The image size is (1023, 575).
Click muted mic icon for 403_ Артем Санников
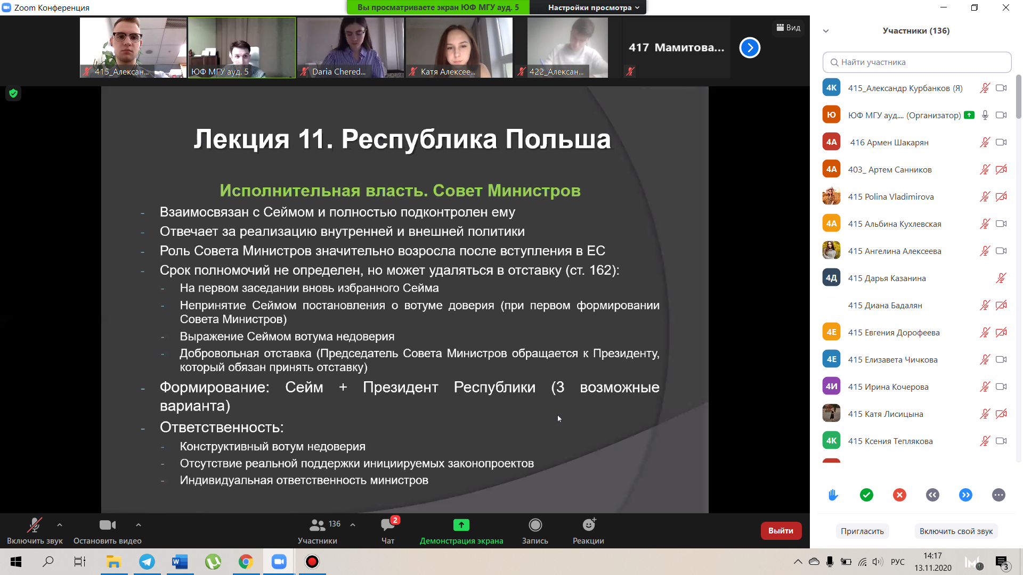click(985, 169)
